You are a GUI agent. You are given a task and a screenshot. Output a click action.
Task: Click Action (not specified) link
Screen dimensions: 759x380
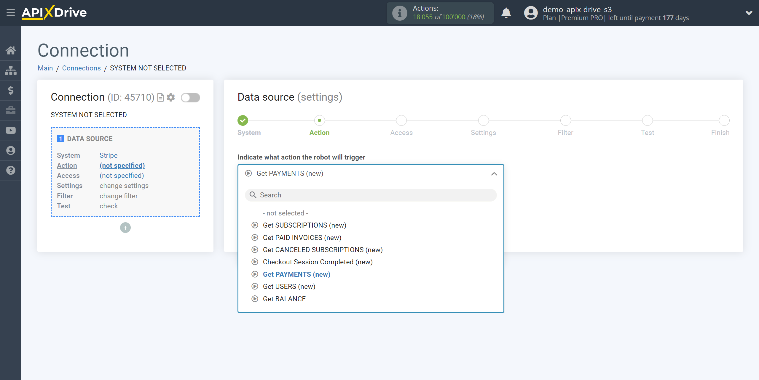pyautogui.click(x=122, y=165)
